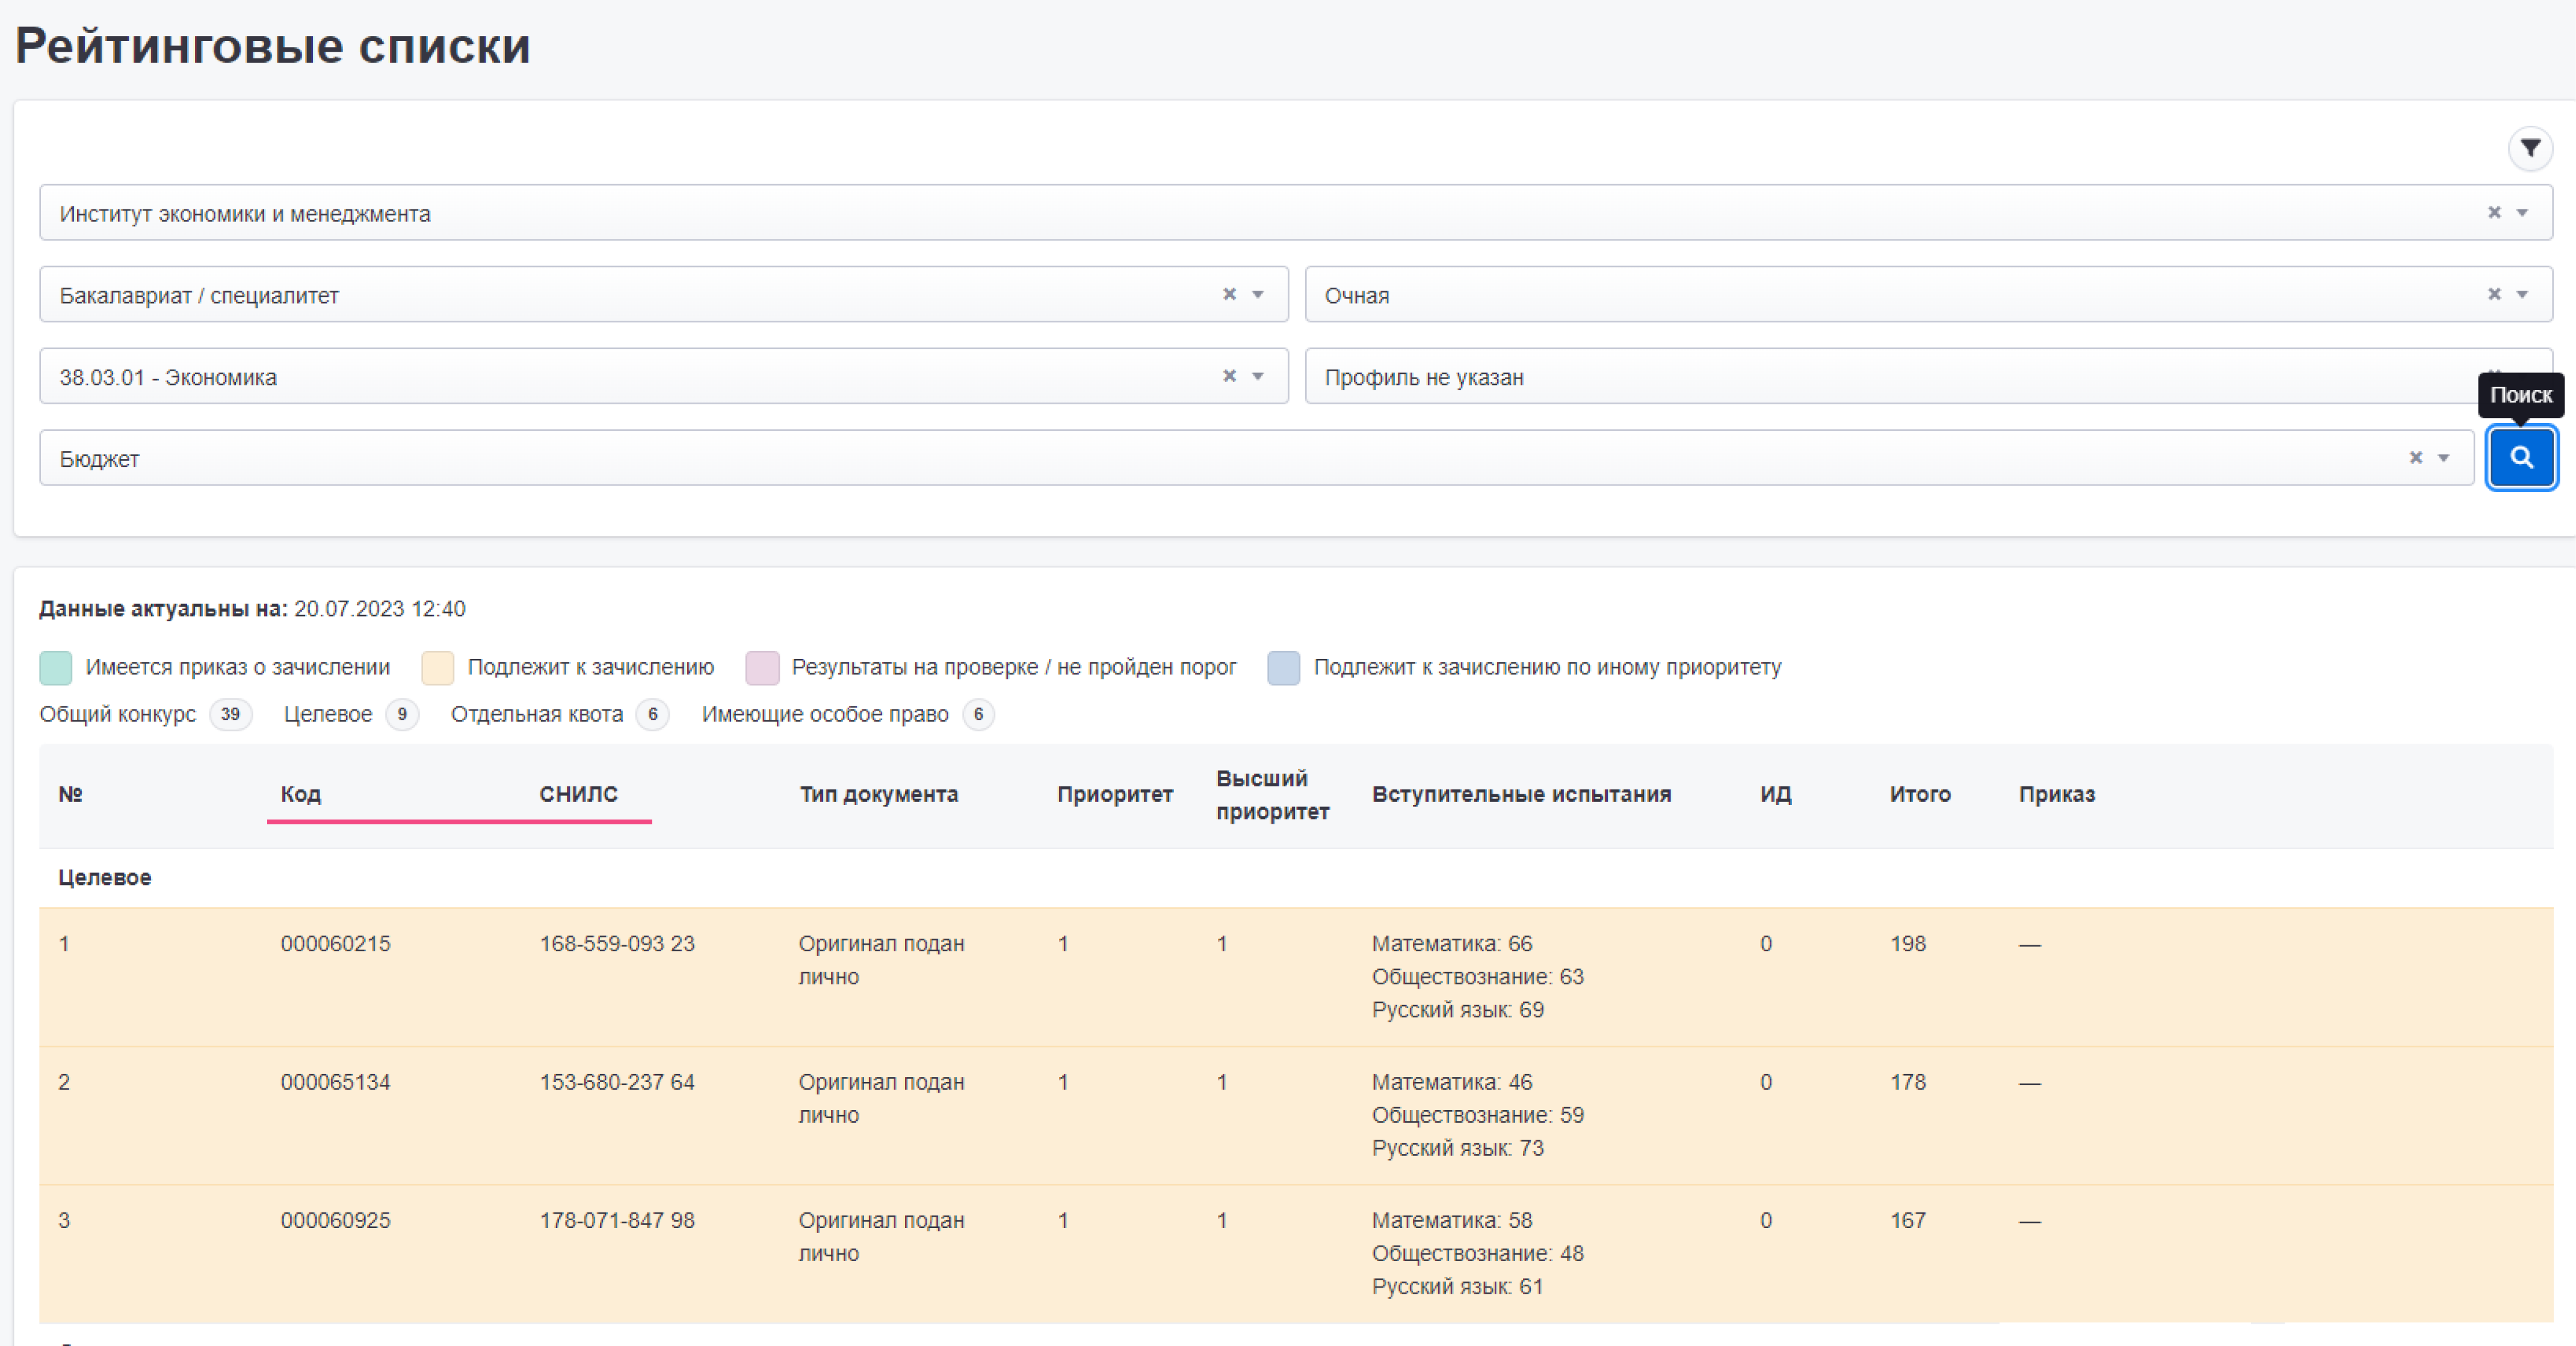This screenshot has height=1346, width=2576.
Task: Click the Математика: 66 score line
Action: [x=1451, y=943]
